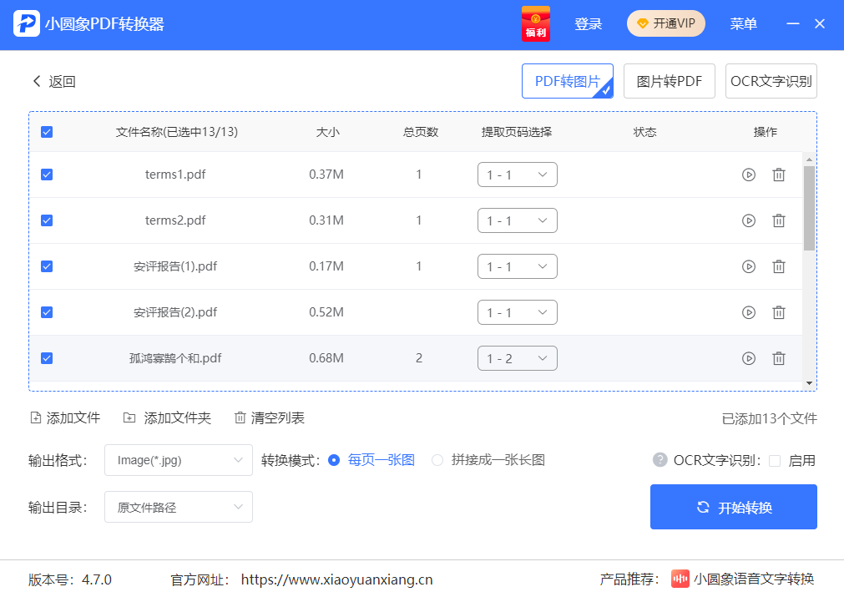The image size is (844, 592).
Task: Click the red 福利 gift envelope icon
Action: pyautogui.click(x=535, y=23)
